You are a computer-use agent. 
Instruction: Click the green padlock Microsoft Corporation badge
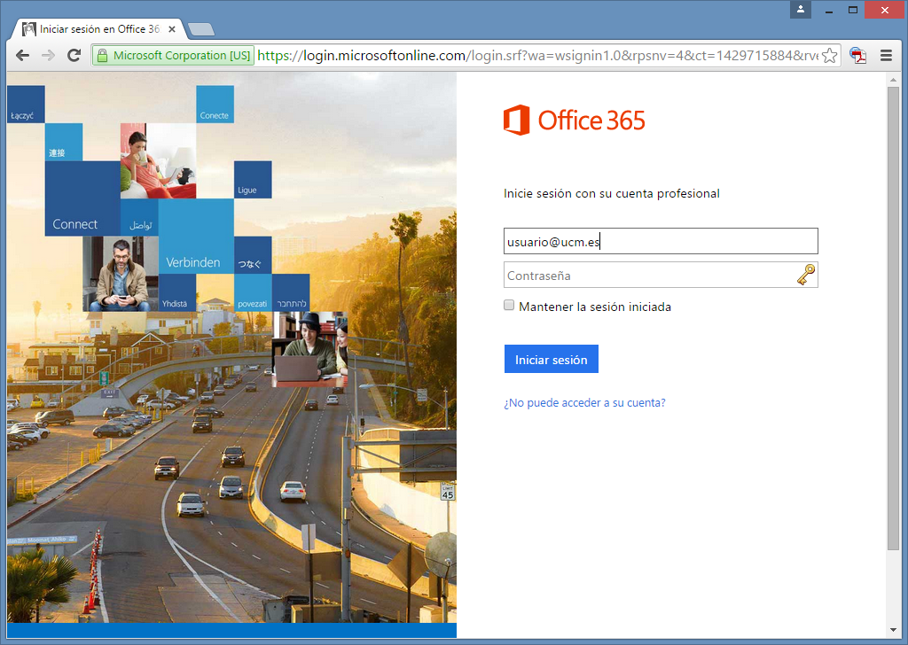(174, 56)
